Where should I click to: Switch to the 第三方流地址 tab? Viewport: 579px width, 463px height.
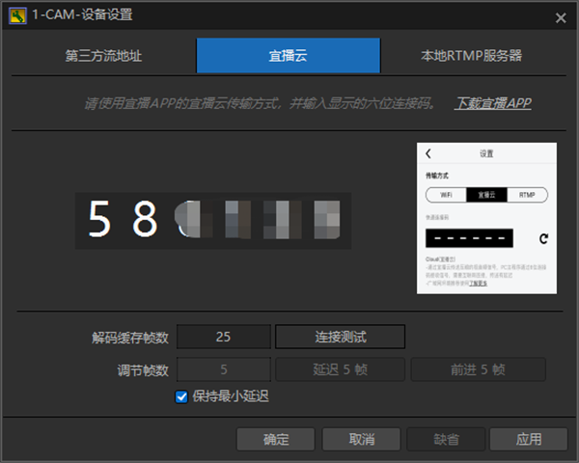click(104, 56)
